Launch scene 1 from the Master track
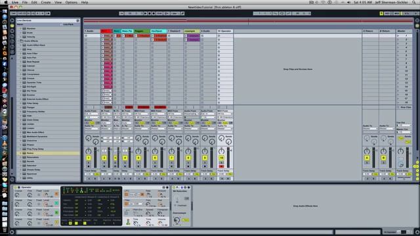Viewport: 420px width, 236px height. click(398, 35)
